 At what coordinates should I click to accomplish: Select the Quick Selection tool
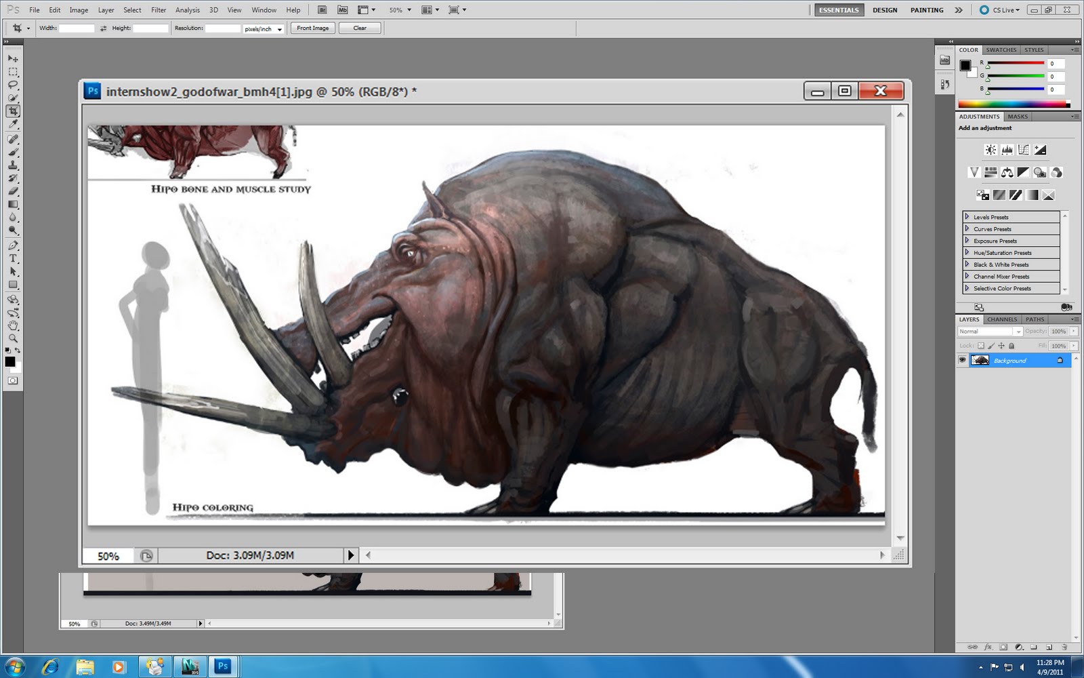tap(13, 98)
